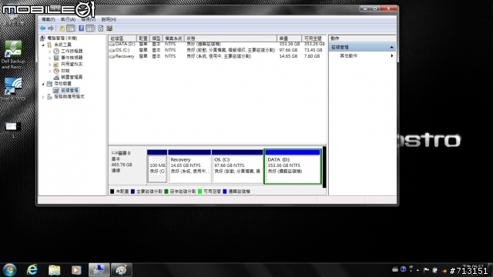493x277 pixels.
Task: Select the DATA (D:) volume row
Action: pos(217,45)
